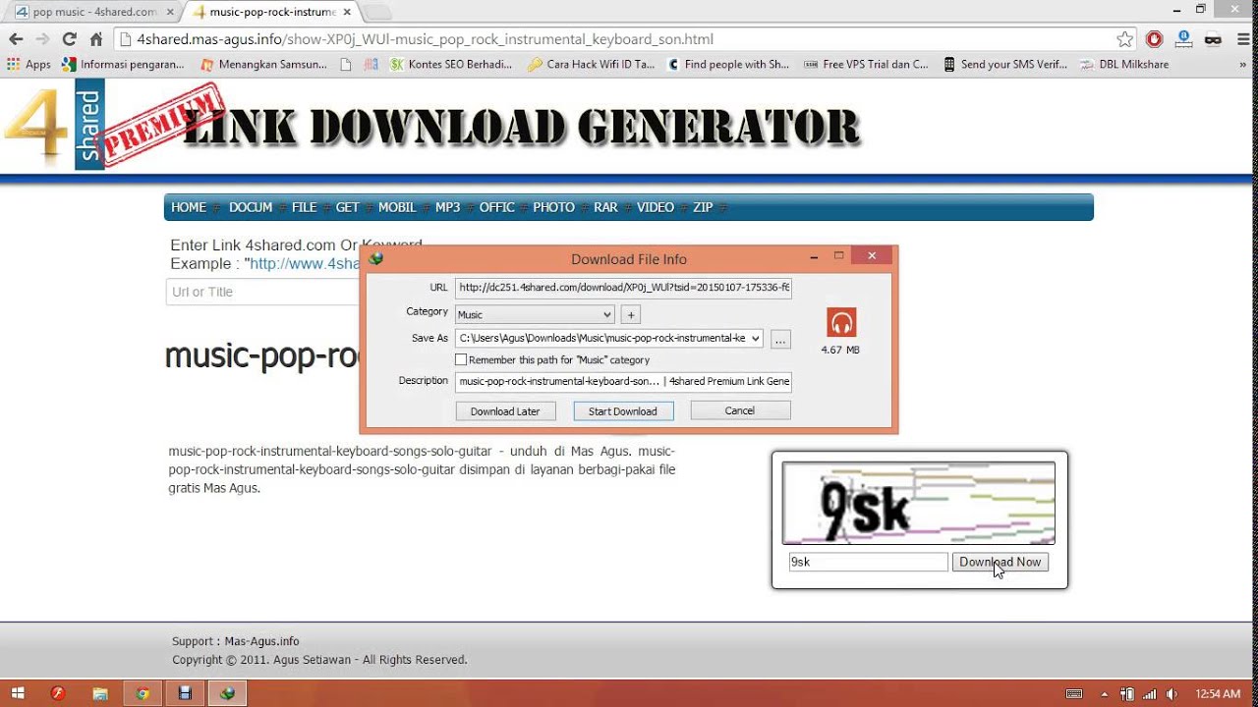1258x707 pixels.
Task: Cancel the Download File Info dialog
Action: point(740,410)
